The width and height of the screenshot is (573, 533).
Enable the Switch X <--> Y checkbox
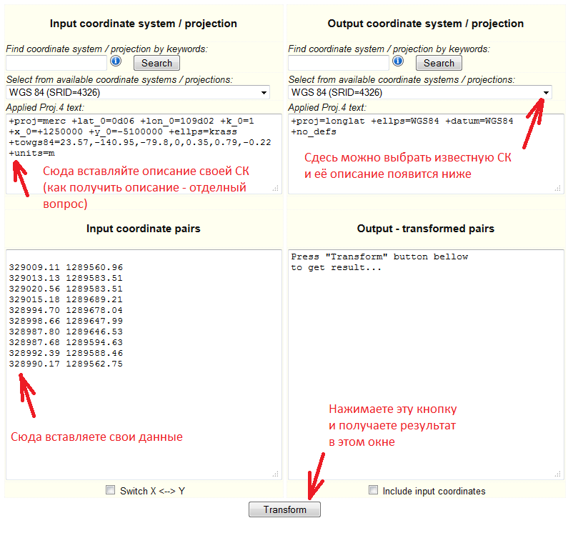click(x=111, y=490)
